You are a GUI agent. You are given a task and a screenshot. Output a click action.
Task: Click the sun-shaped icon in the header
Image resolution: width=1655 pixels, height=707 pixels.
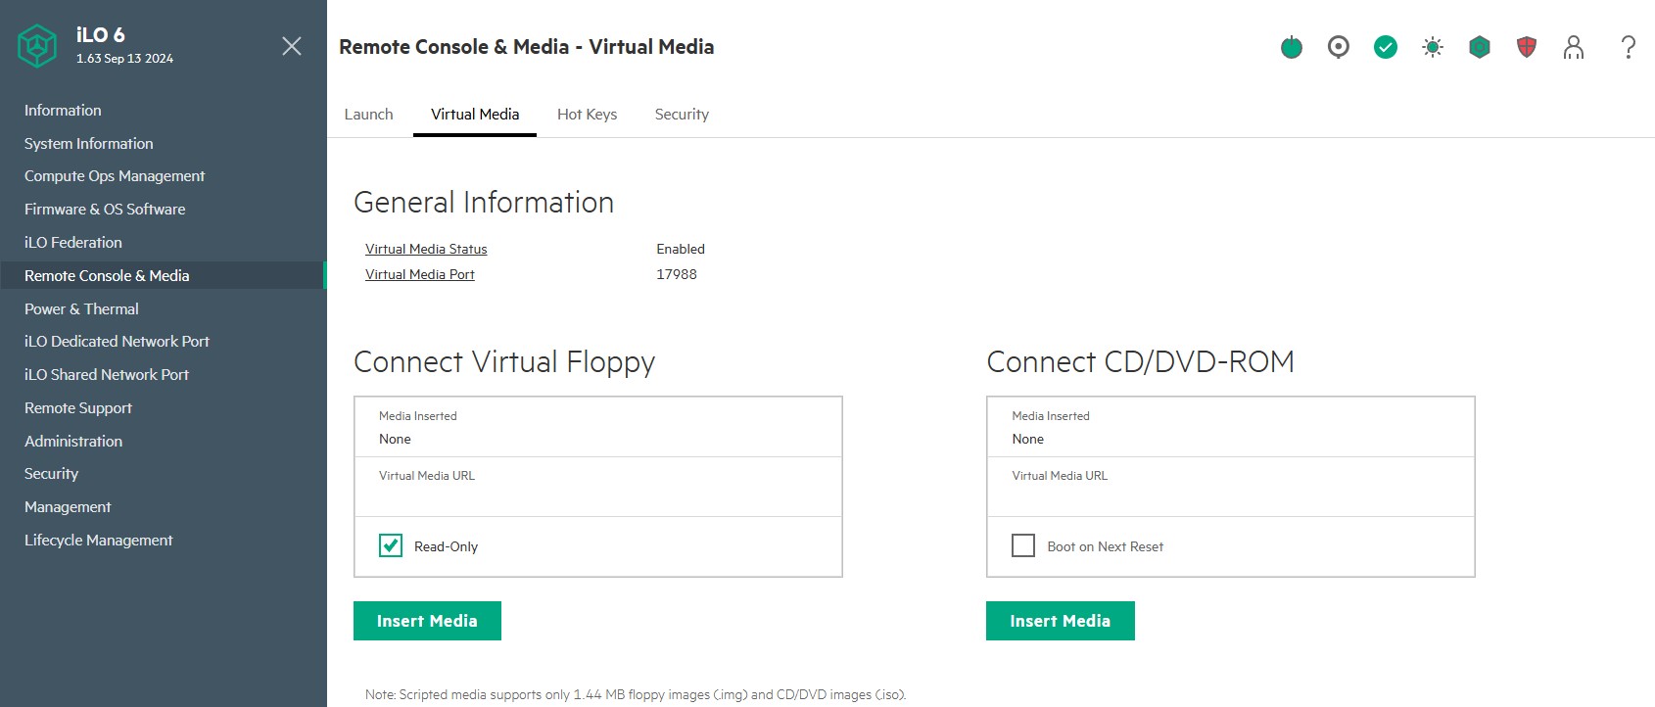click(1433, 47)
